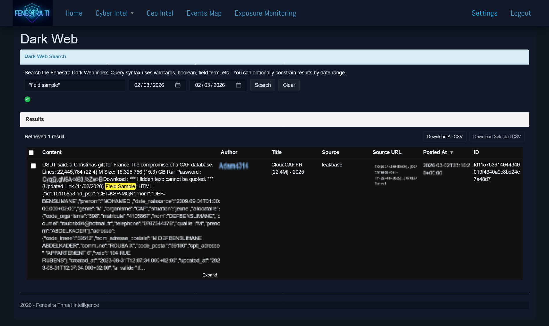Open Exposure Monitoring page
The width and height of the screenshot is (549, 326).
click(265, 13)
